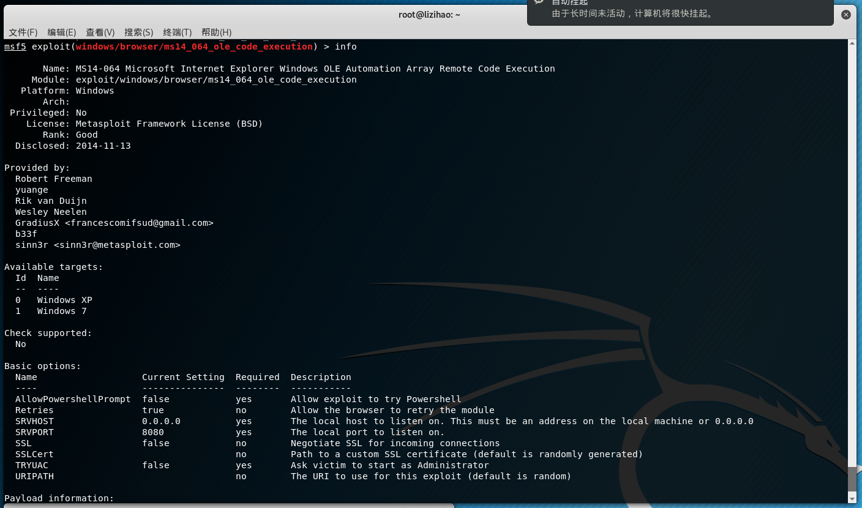Click 'Metasploit Framework License (BSD)' text
This screenshot has width=862, height=508.
point(169,124)
